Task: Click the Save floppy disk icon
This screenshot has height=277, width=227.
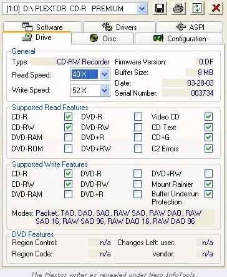Action: click(160, 9)
